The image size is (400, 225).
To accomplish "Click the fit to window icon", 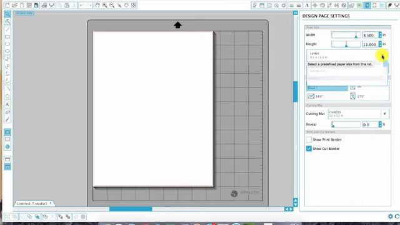I will (x=134, y=5).
